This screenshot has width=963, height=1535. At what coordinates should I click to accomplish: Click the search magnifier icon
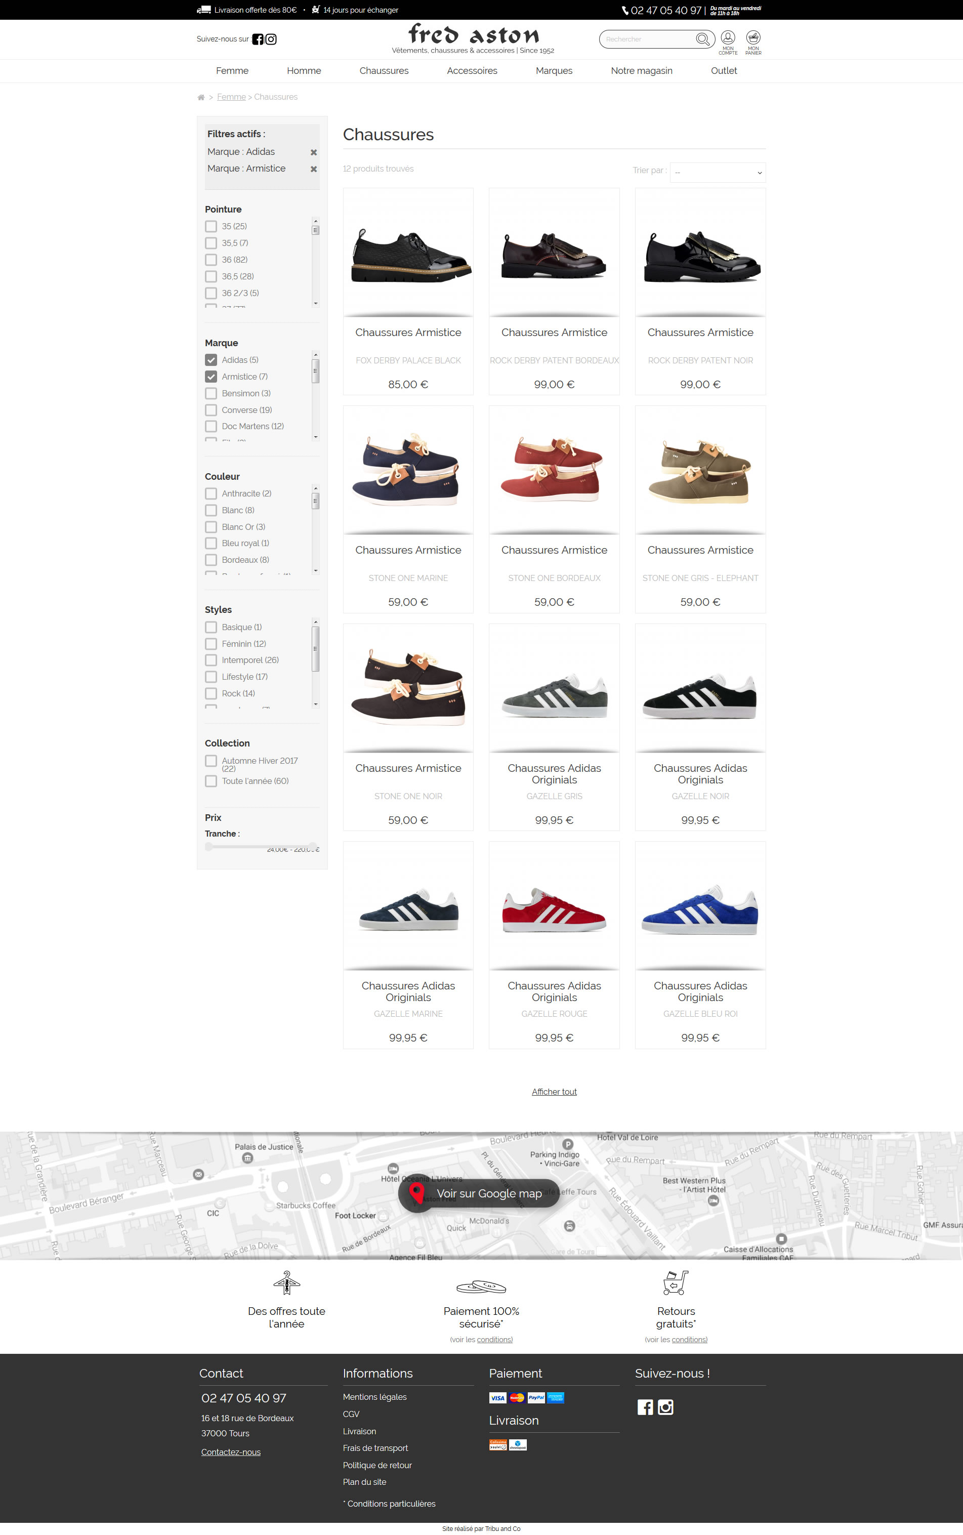click(702, 39)
